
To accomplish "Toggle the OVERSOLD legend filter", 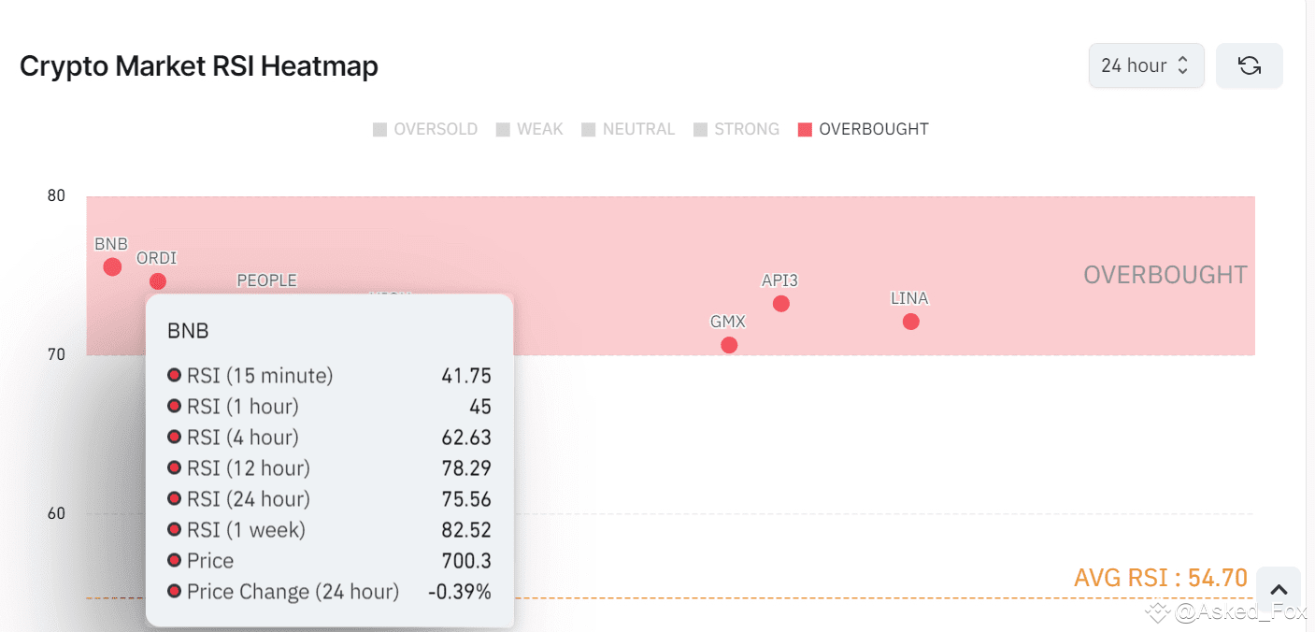I will 425,129.
